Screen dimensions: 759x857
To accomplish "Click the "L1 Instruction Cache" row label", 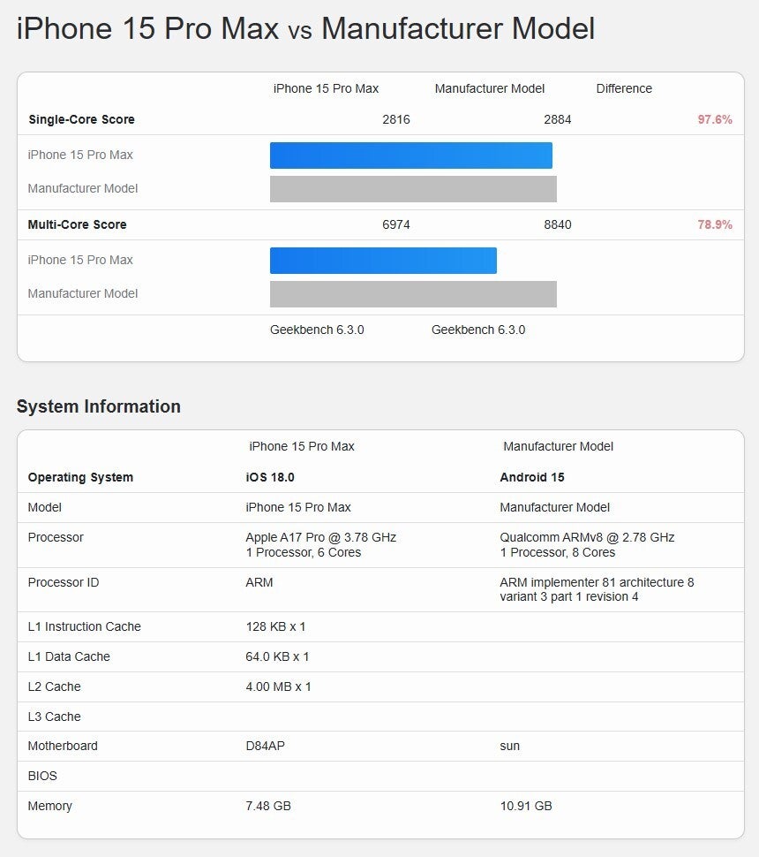I will (84, 627).
